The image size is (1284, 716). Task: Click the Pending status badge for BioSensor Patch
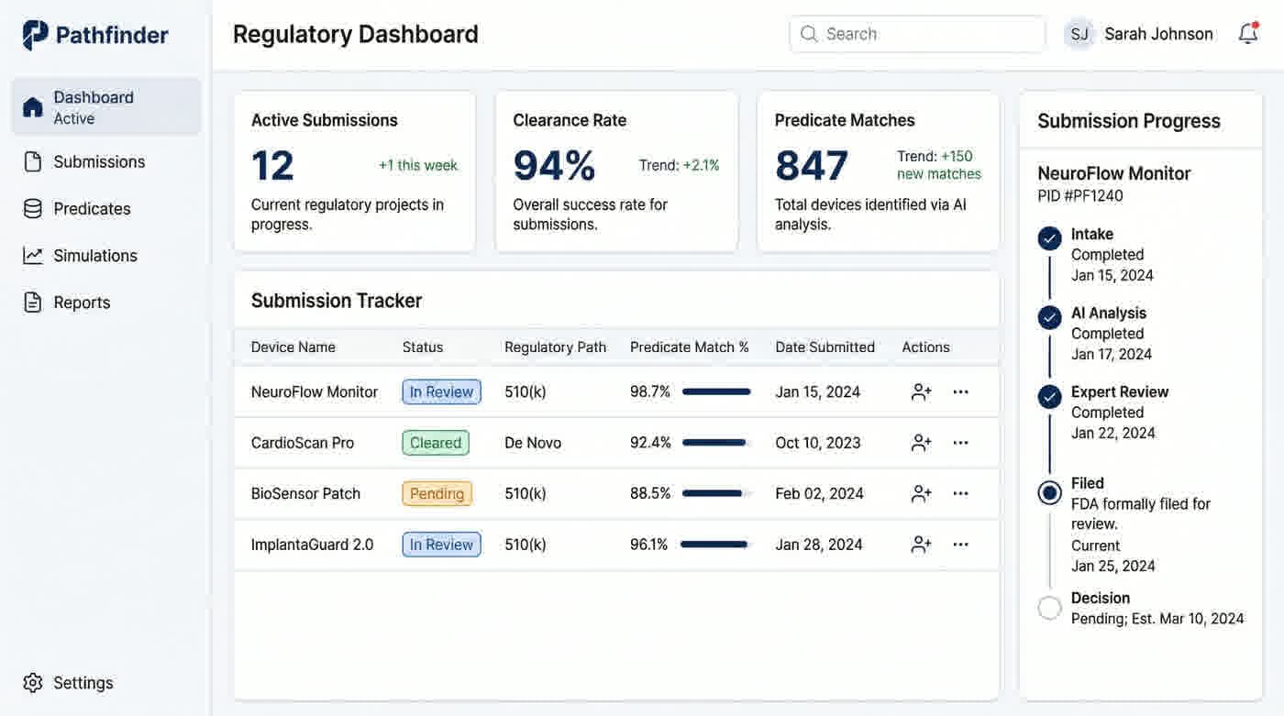[x=437, y=490]
